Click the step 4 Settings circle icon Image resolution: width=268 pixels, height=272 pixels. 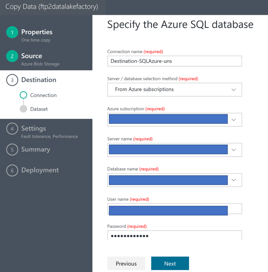click(x=12, y=129)
